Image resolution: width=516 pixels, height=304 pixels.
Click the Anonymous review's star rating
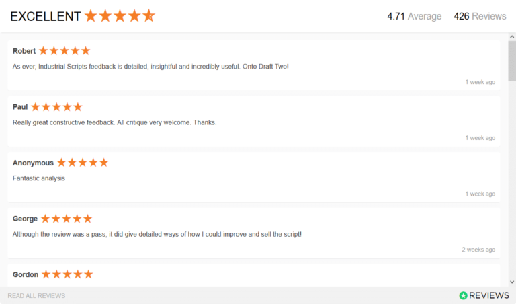point(83,163)
